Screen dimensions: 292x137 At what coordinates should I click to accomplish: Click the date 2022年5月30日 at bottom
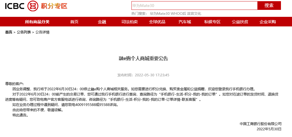(x=269, y=129)
